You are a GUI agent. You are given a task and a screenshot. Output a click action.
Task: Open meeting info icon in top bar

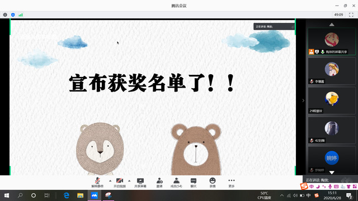pos(5,15)
